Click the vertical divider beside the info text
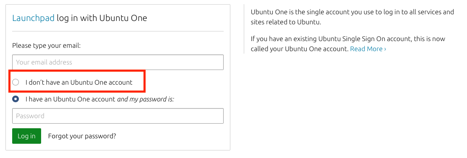The height and width of the screenshot is (158, 467). pos(244,29)
